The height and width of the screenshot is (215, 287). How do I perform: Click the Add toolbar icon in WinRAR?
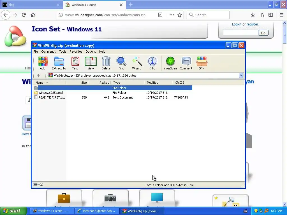coord(43,63)
